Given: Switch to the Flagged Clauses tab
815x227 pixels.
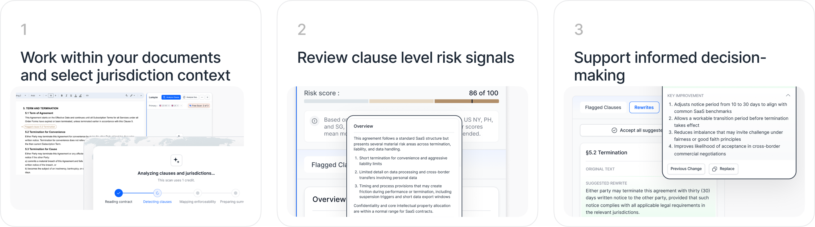Looking at the screenshot, I should click(603, 107).
